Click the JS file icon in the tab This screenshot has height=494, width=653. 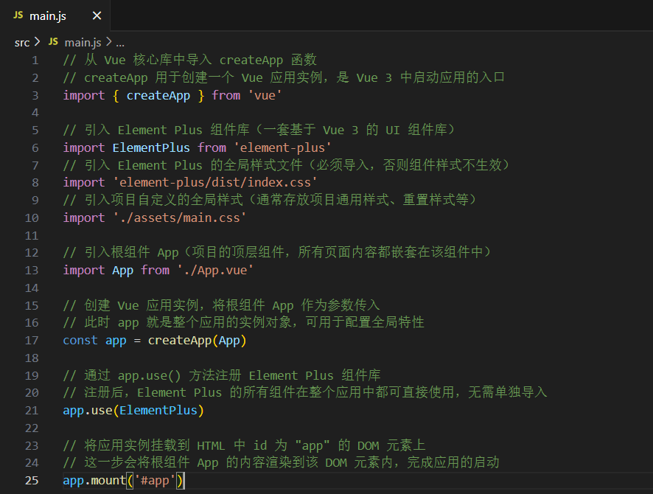coord(18,15)
